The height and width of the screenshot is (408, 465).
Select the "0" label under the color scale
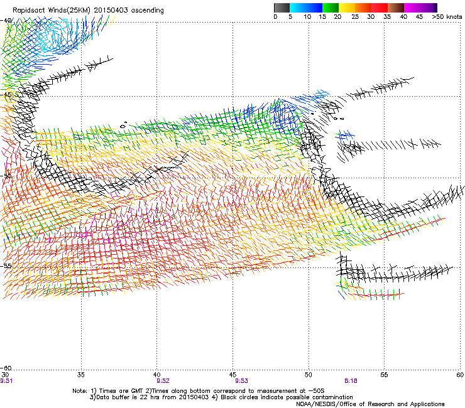click(275, 17)
